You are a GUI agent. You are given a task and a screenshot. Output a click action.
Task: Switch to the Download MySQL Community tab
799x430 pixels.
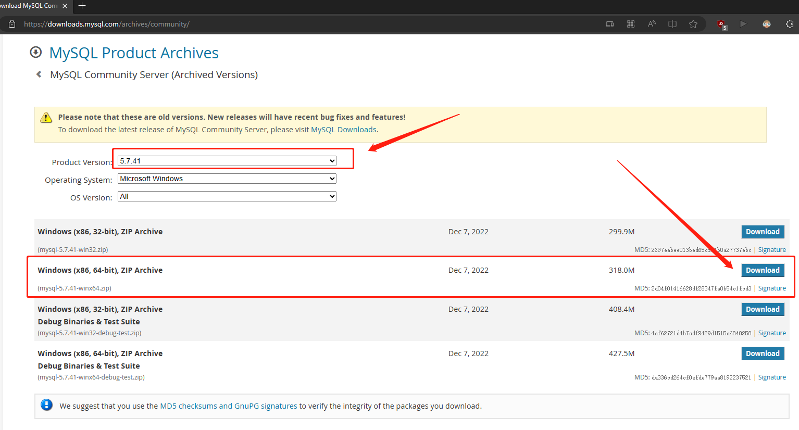[29, 6]
